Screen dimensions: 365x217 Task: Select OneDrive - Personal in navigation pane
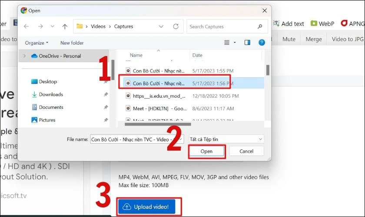pyautogui.click(x=60, y=56)
